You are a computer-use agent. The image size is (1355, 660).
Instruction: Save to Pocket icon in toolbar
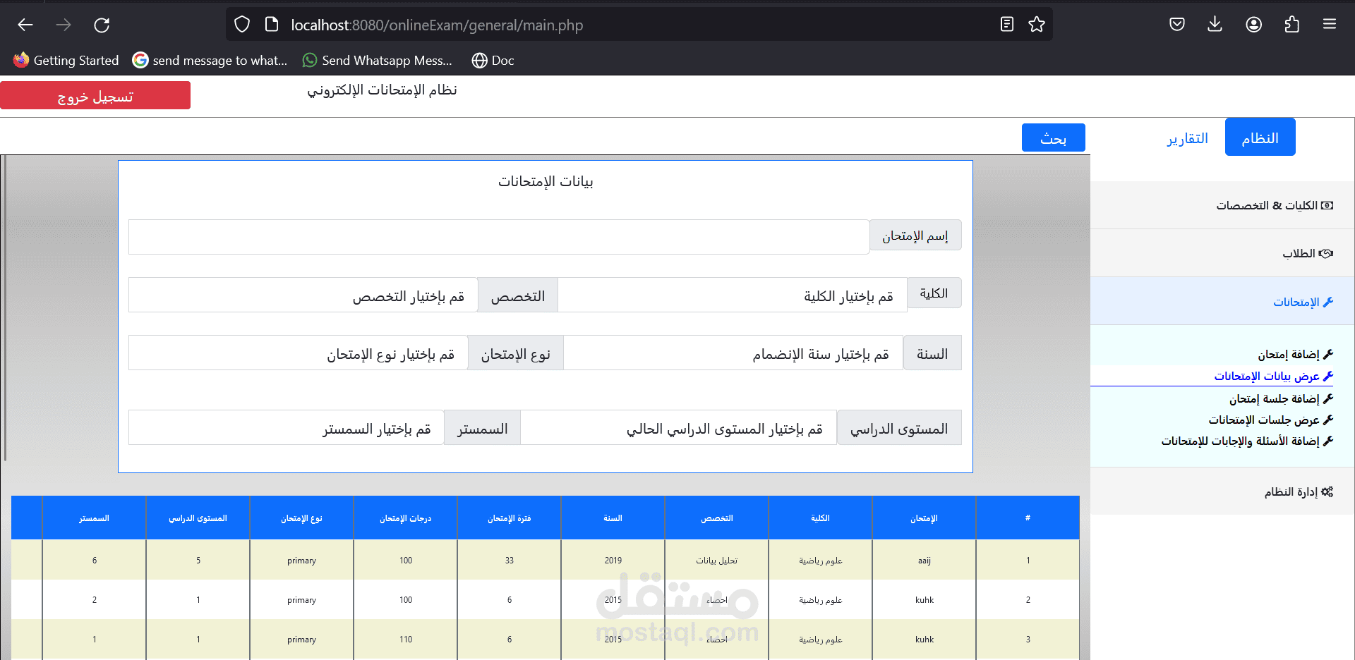pos(1176,25)
